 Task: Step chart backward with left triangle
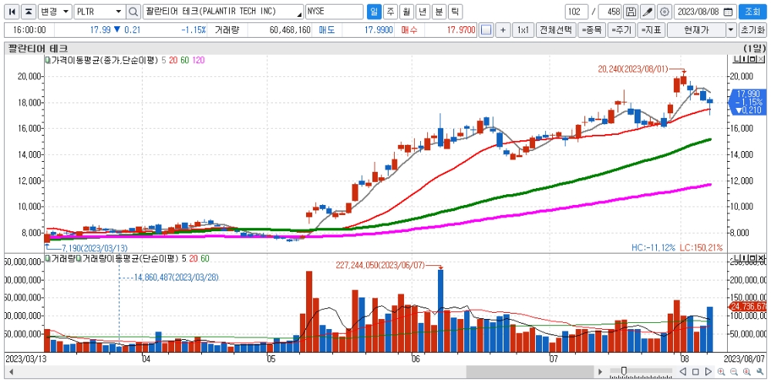(684, 371)
